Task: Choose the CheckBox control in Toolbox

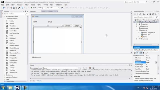Action: pos(12,26)
